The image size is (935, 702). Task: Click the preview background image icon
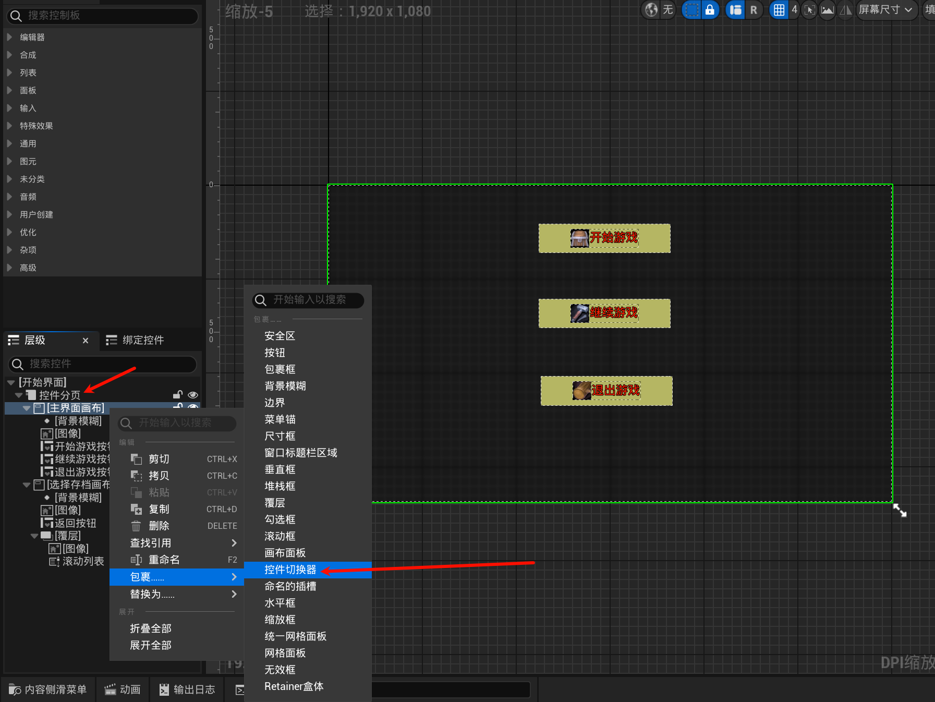point(827,10)
